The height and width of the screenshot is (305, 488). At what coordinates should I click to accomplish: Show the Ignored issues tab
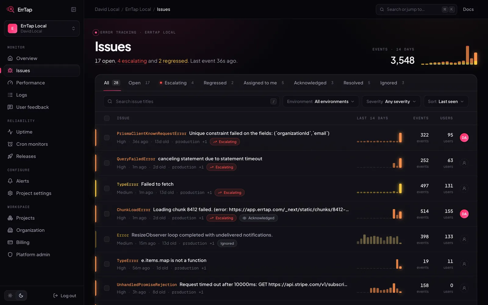[392, 83]
